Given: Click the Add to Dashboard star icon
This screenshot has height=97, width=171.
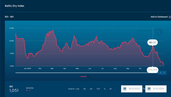Looking at the screenshot, I should [x=170, y=17].
